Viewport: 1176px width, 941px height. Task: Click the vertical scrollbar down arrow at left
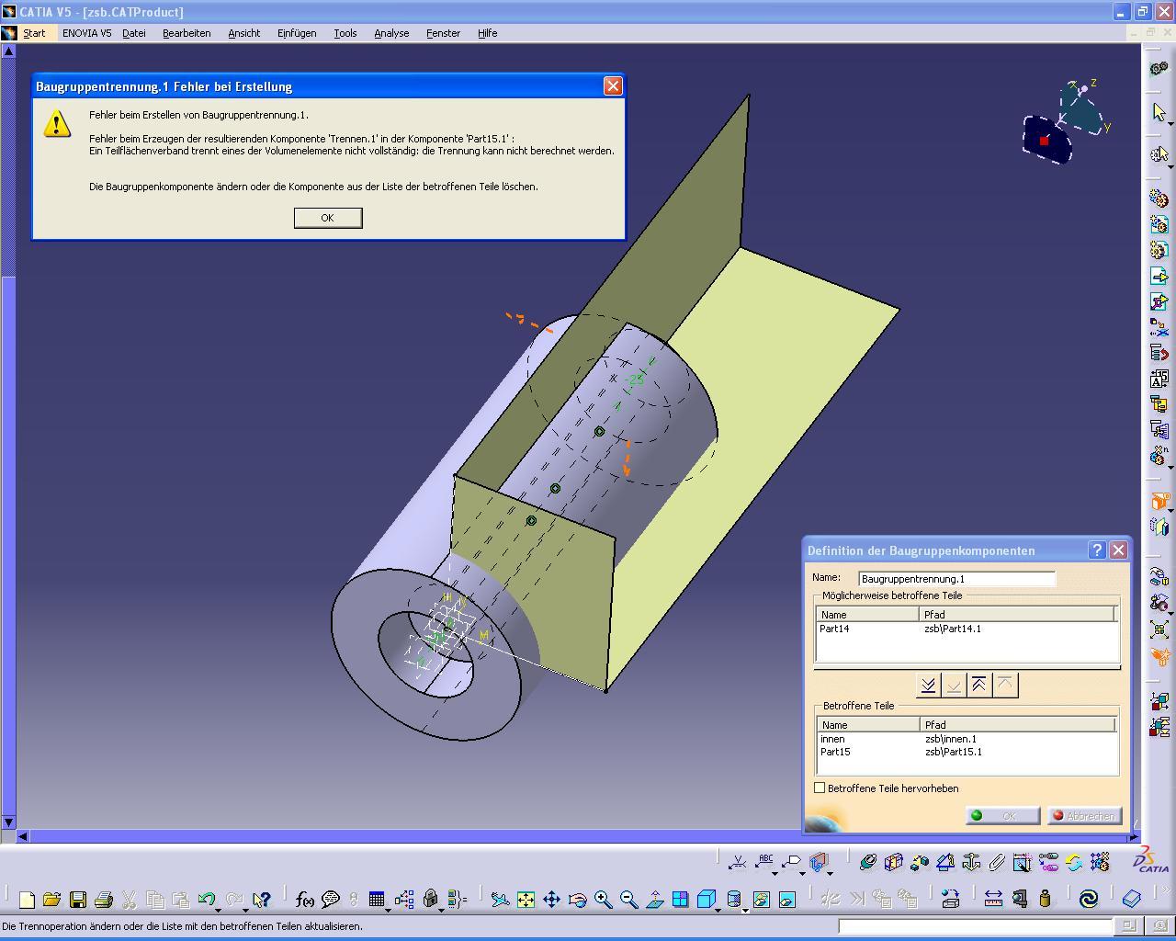pyautogui.click(x=8, y=822)
